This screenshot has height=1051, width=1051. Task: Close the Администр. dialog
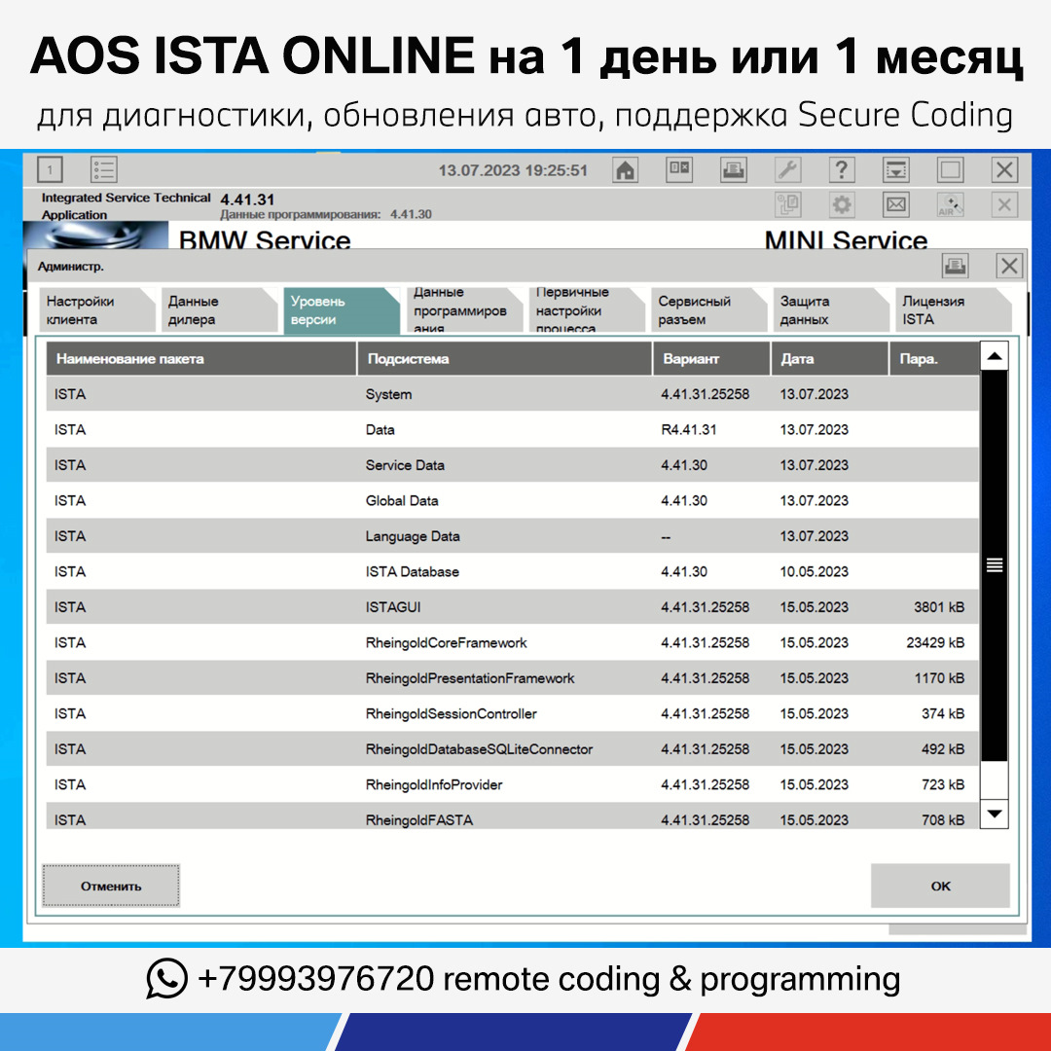[1009, 266]
